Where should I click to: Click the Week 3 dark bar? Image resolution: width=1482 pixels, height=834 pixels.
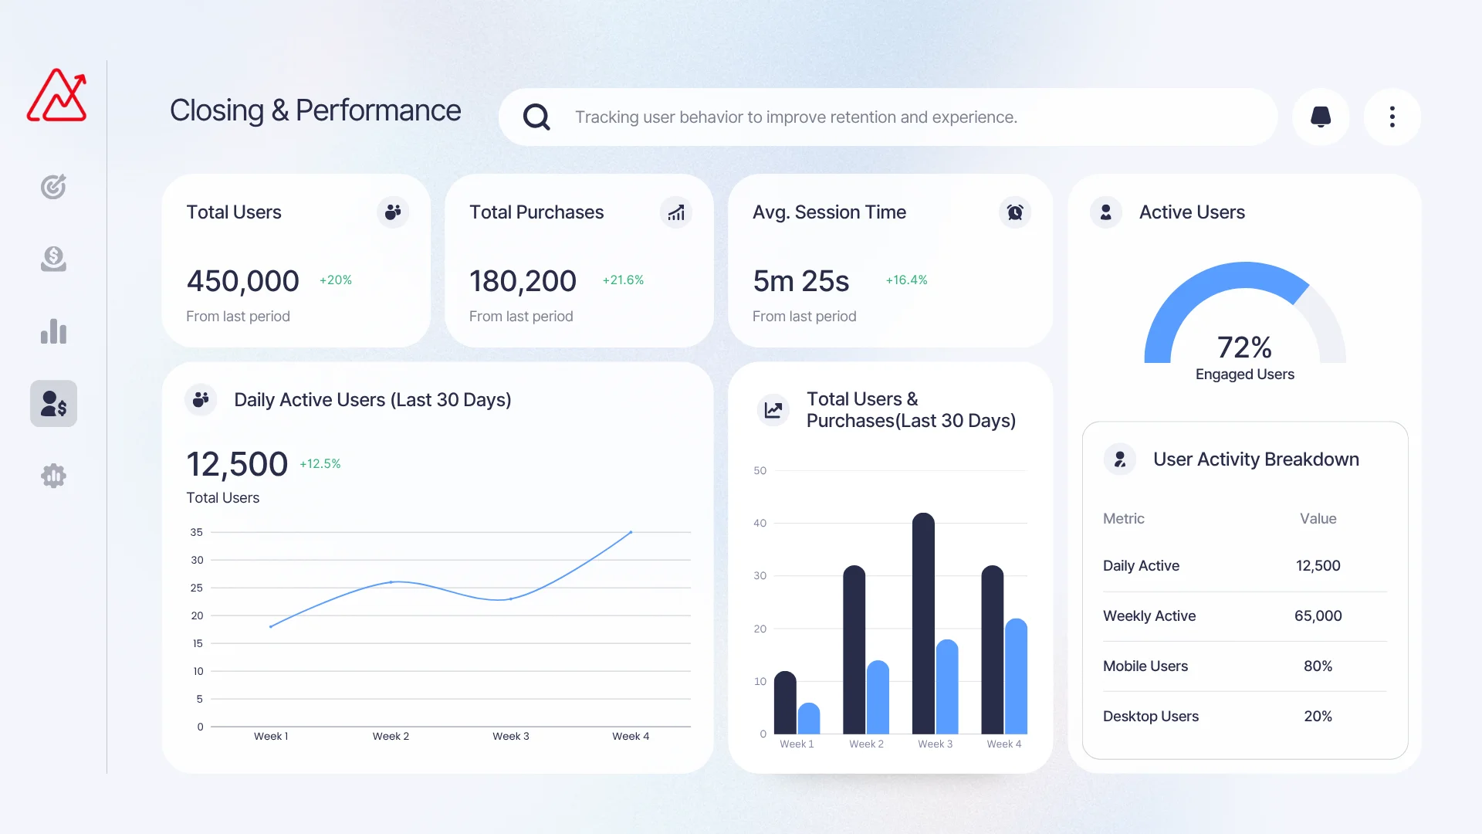pos(923,622)
